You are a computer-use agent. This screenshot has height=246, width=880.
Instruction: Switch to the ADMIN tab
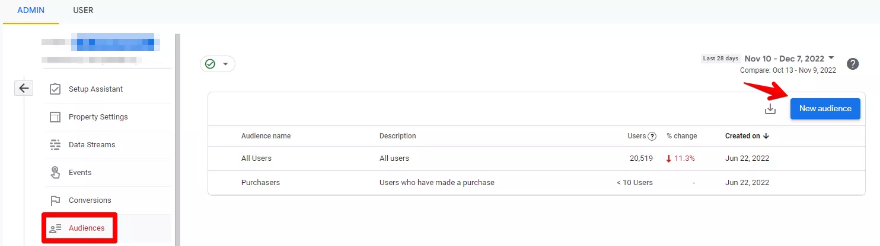[31, 11]
